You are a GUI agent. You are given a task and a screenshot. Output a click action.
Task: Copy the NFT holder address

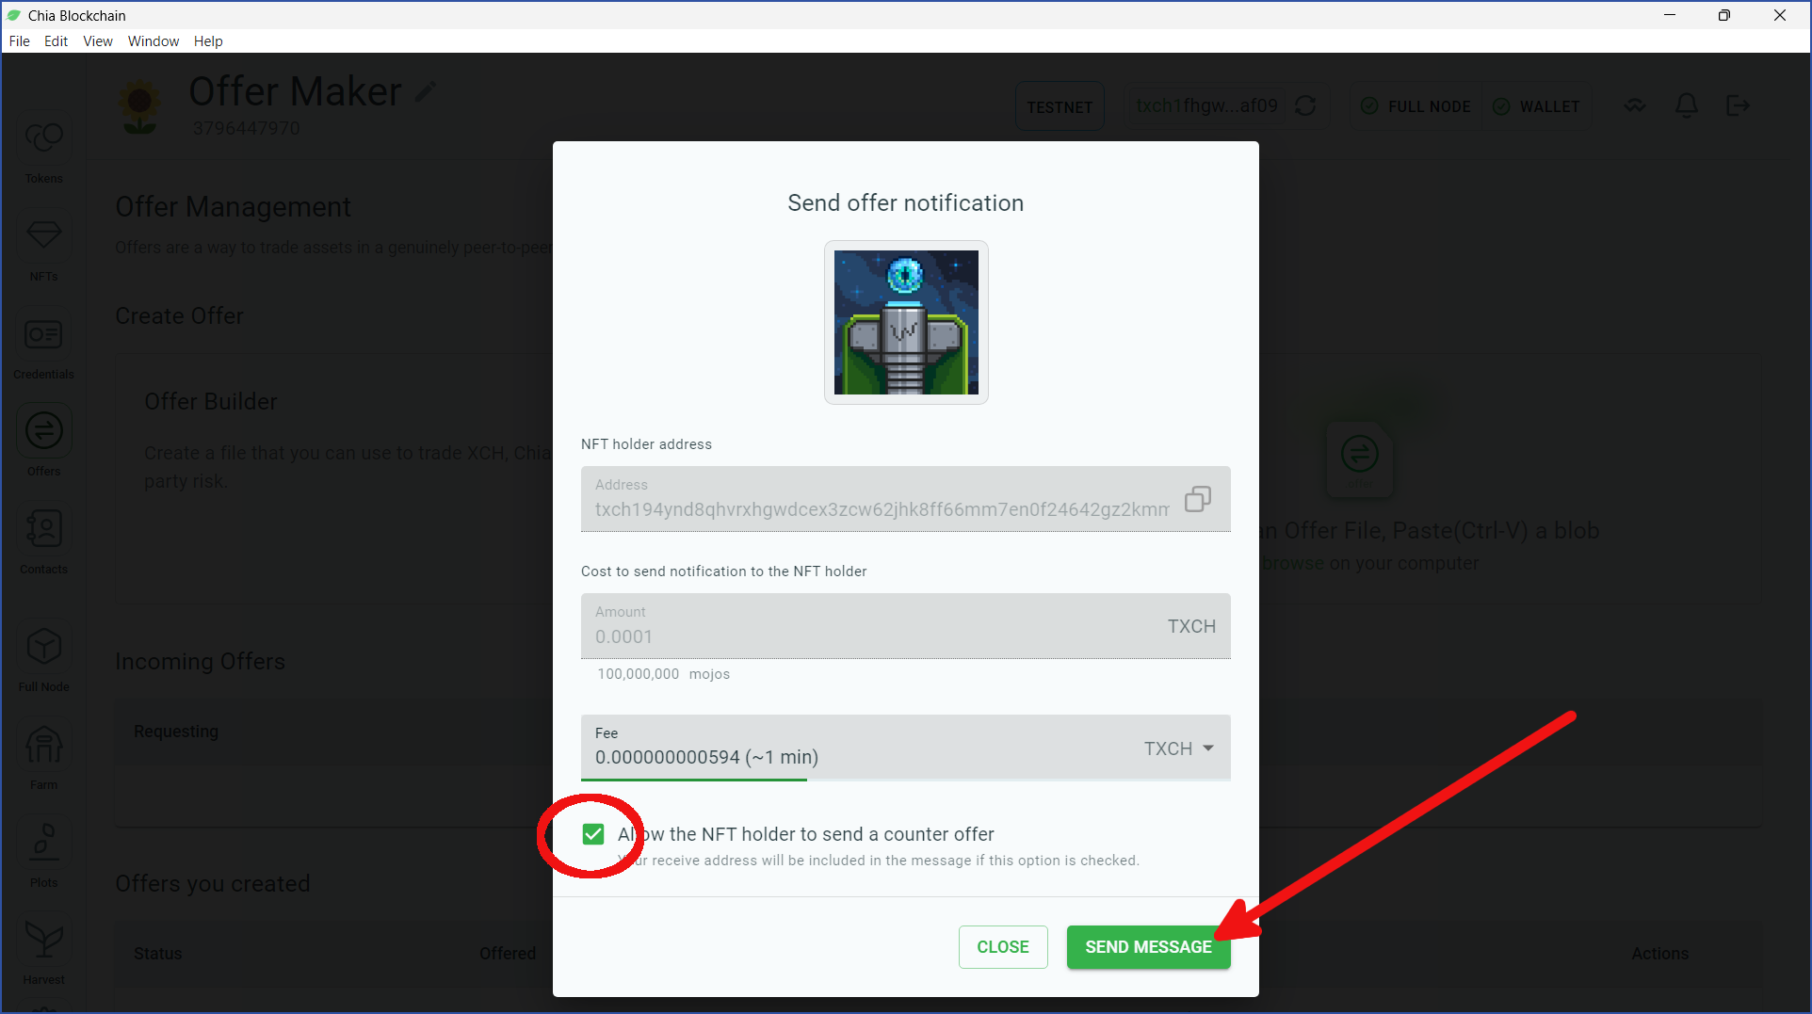pyautogui.click(x=1197, y=499)
